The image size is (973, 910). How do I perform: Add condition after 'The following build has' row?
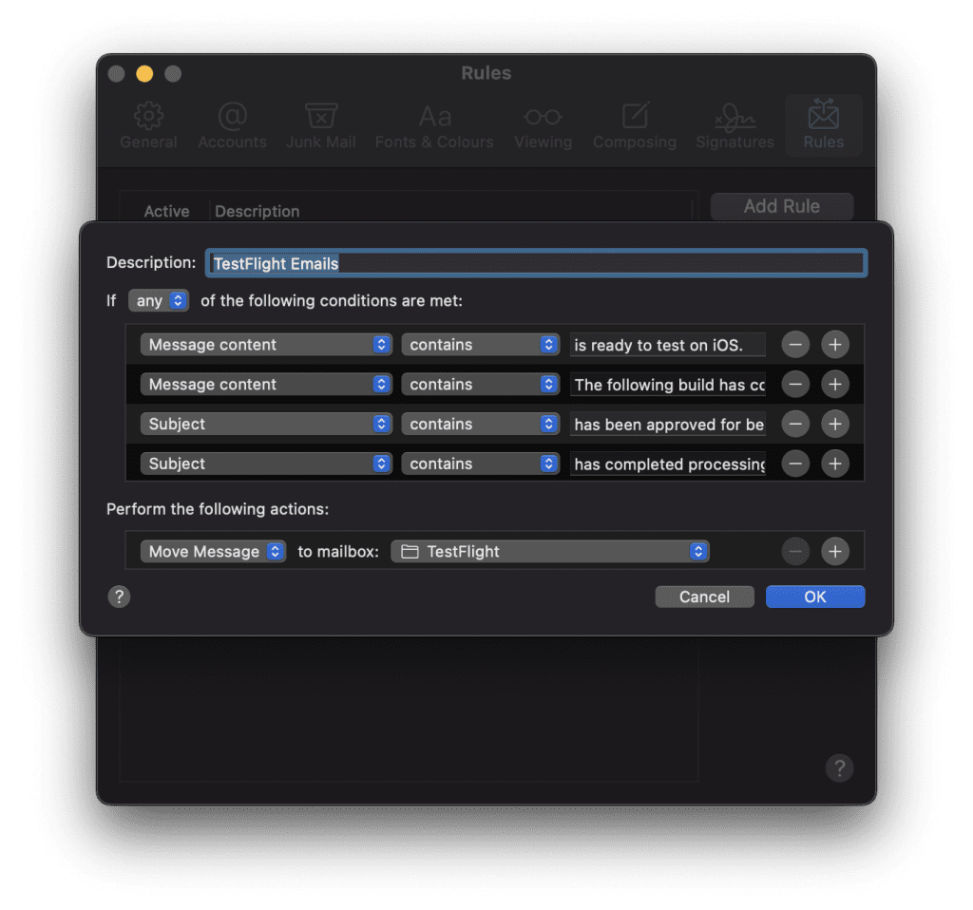pos(835,385)
